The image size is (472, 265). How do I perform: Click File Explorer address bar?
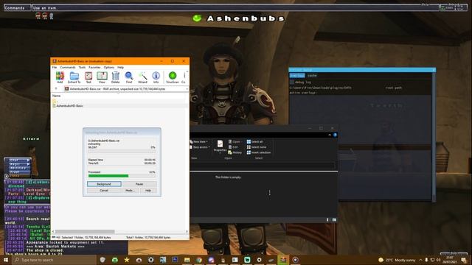coord(263,166)
